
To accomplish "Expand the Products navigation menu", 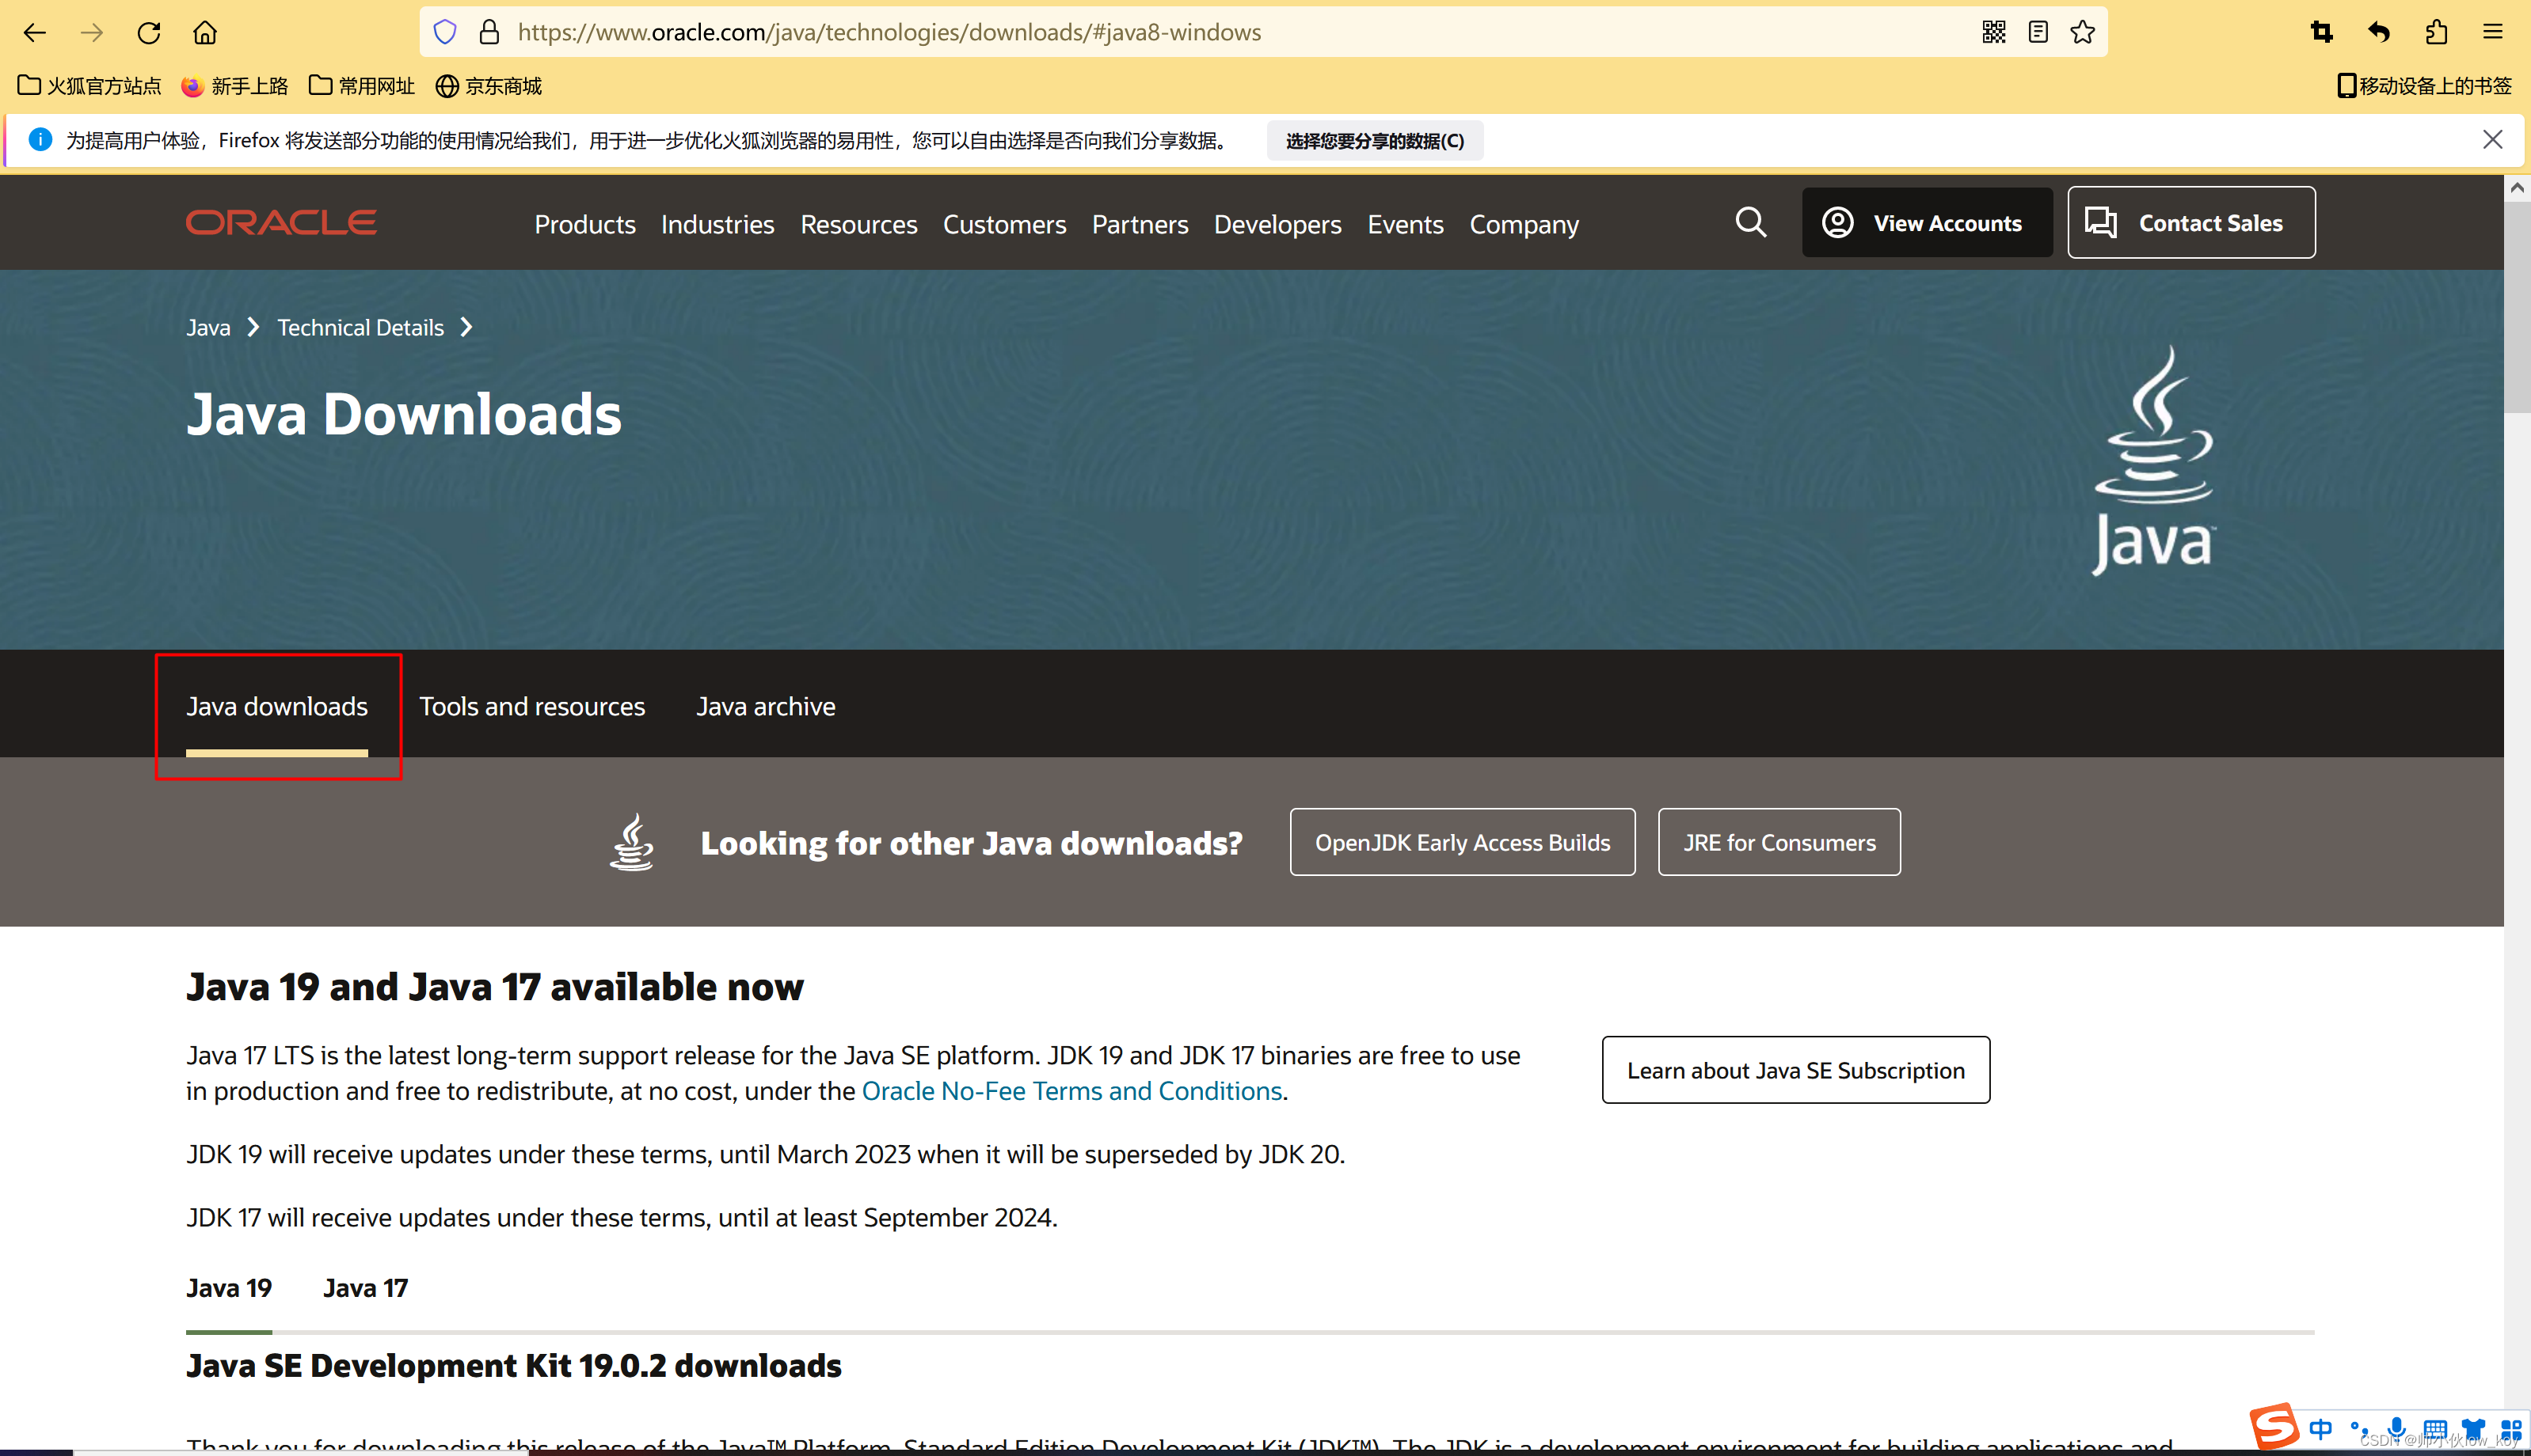I will pyautogui.click(x=584, y=224).
